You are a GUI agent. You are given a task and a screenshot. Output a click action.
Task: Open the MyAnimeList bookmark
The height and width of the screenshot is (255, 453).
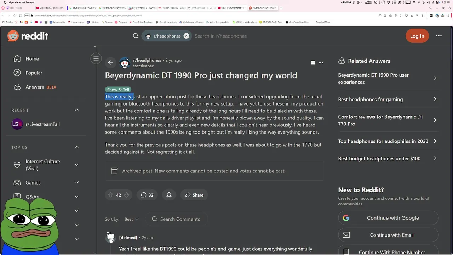tap(57, 22)
